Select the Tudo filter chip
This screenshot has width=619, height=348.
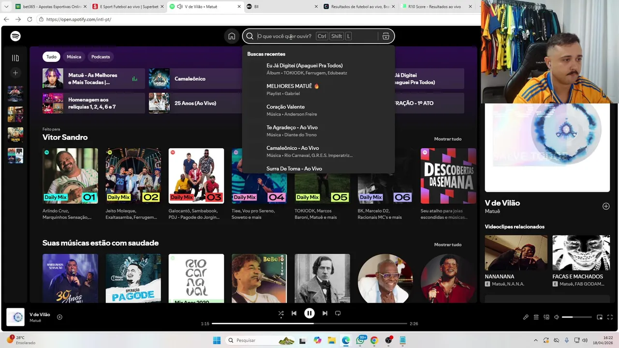click(x=51, y=57)
